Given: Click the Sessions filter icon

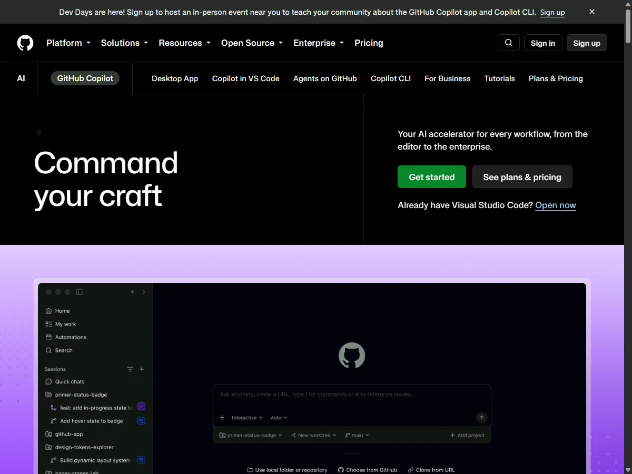Looking at the screenshot, I should pyautogui.click(x=130, y=369).
